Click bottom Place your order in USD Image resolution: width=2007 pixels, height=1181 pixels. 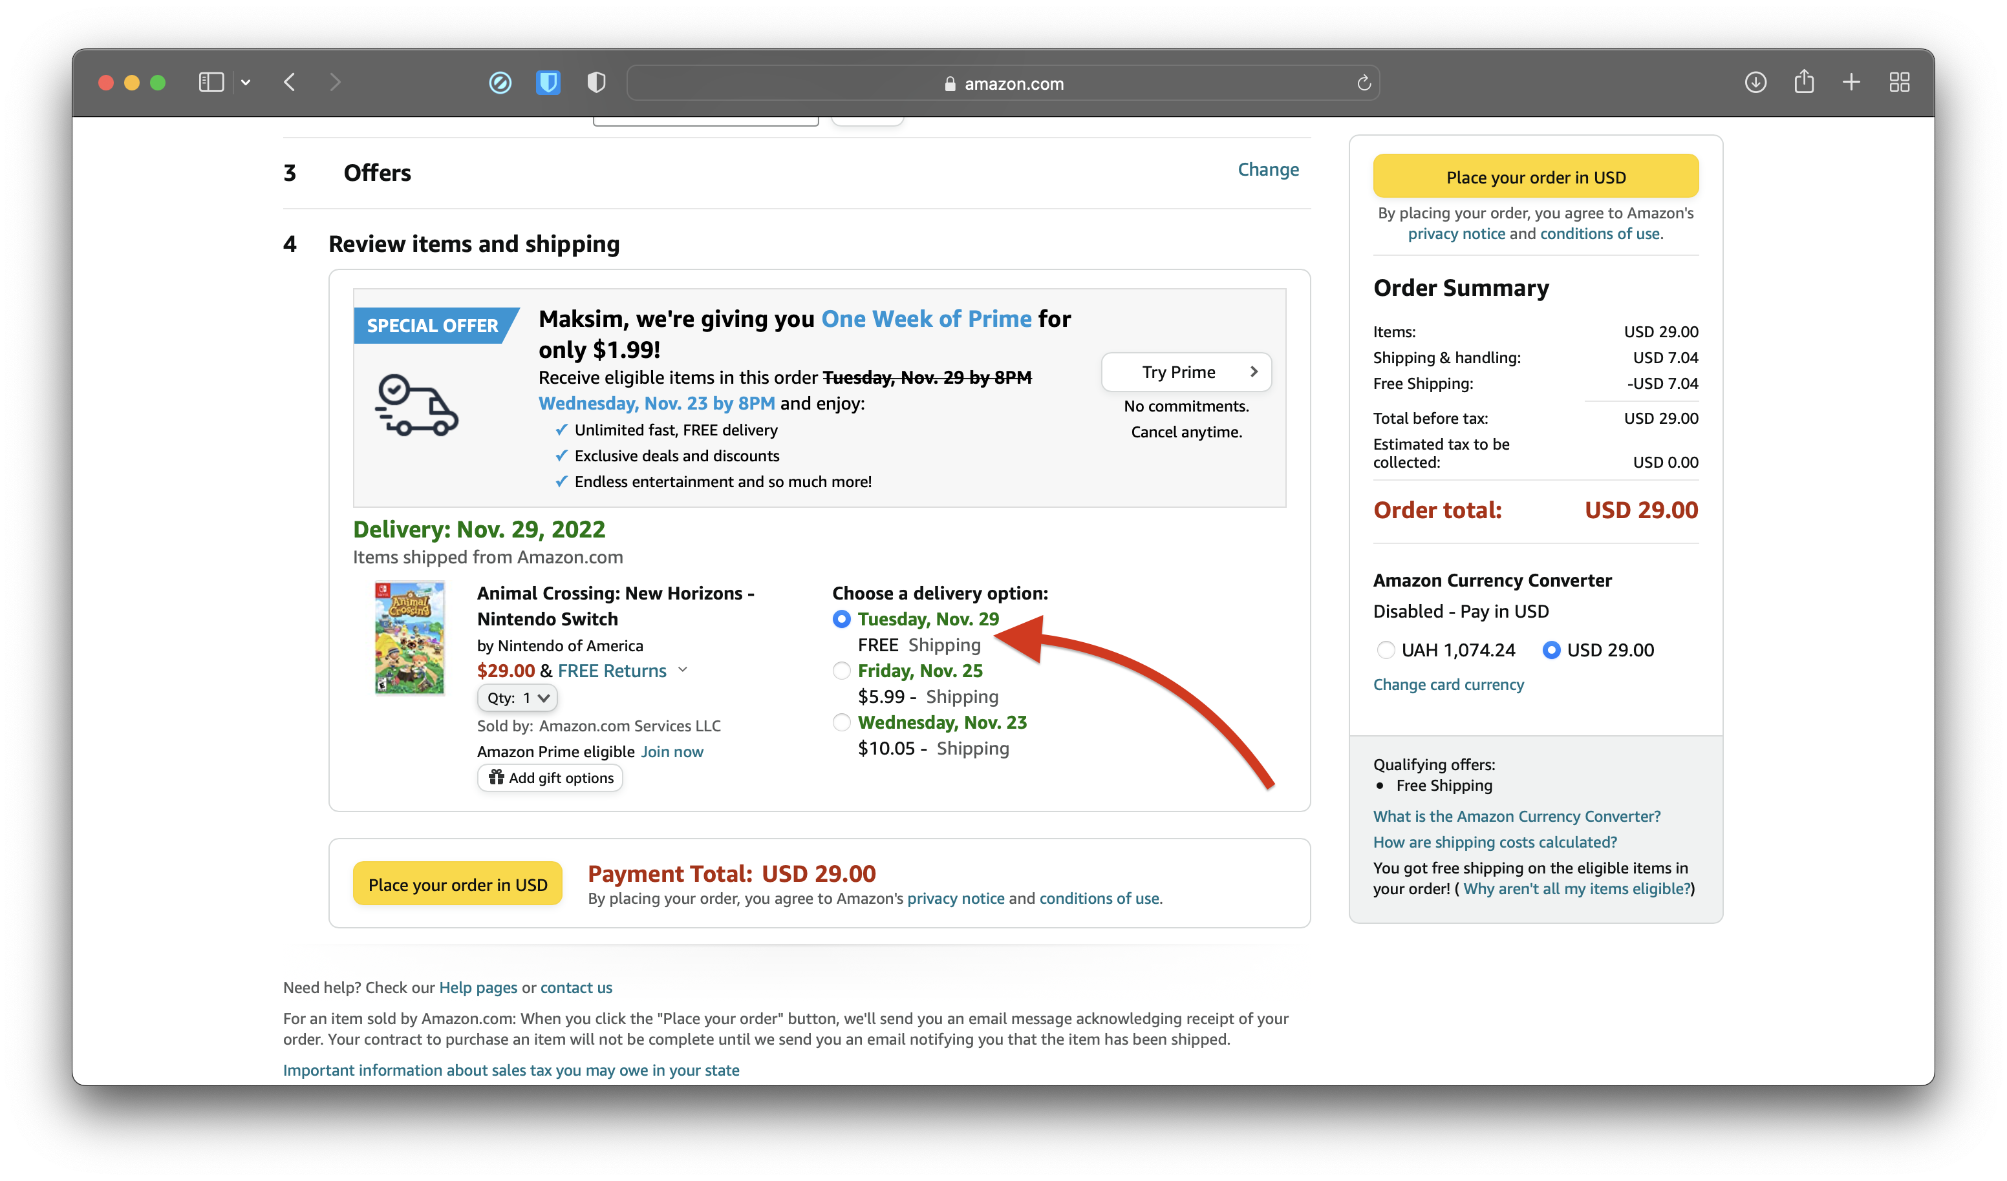point(458,884)
